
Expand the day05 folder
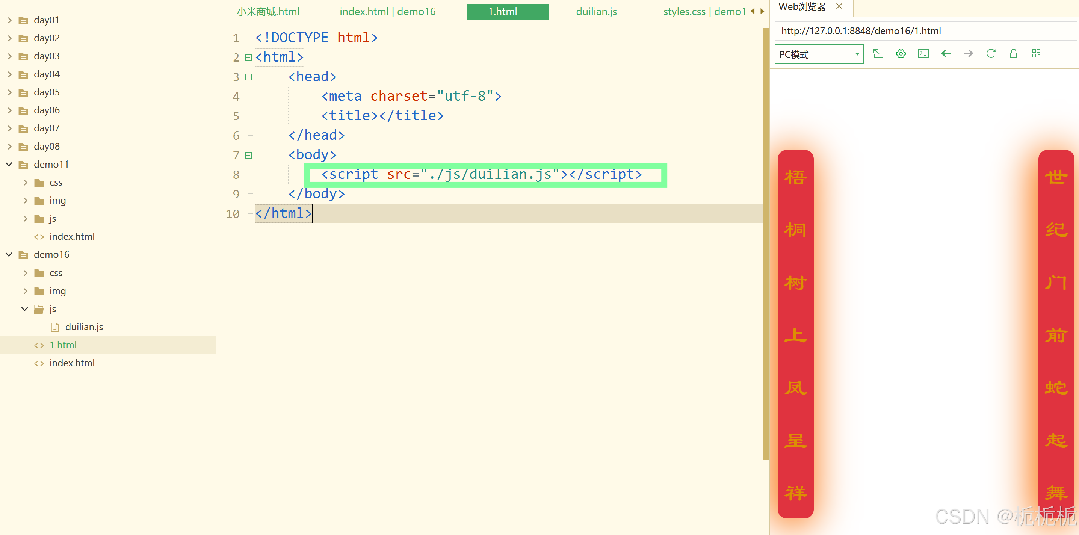(x=10, y=92)
